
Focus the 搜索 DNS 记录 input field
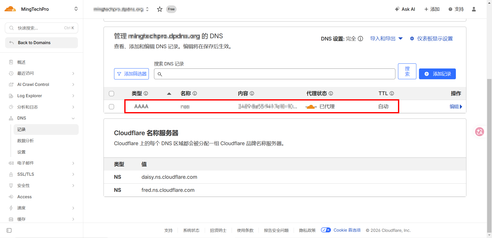(275, 74)
